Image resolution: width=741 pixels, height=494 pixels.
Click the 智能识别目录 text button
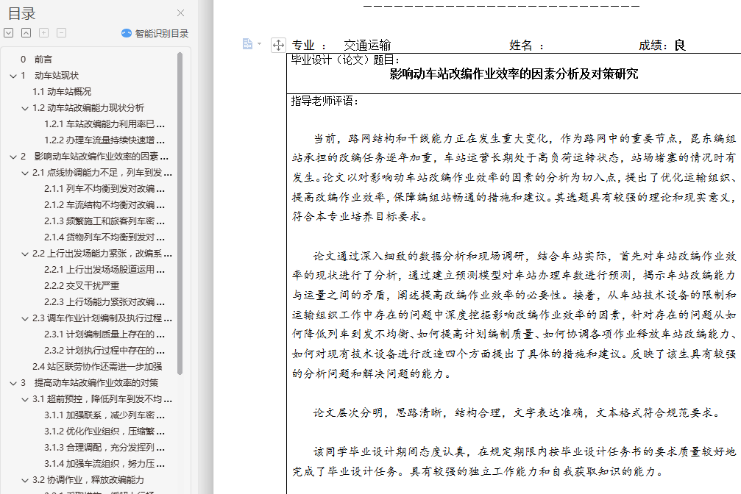pos(162,34)
